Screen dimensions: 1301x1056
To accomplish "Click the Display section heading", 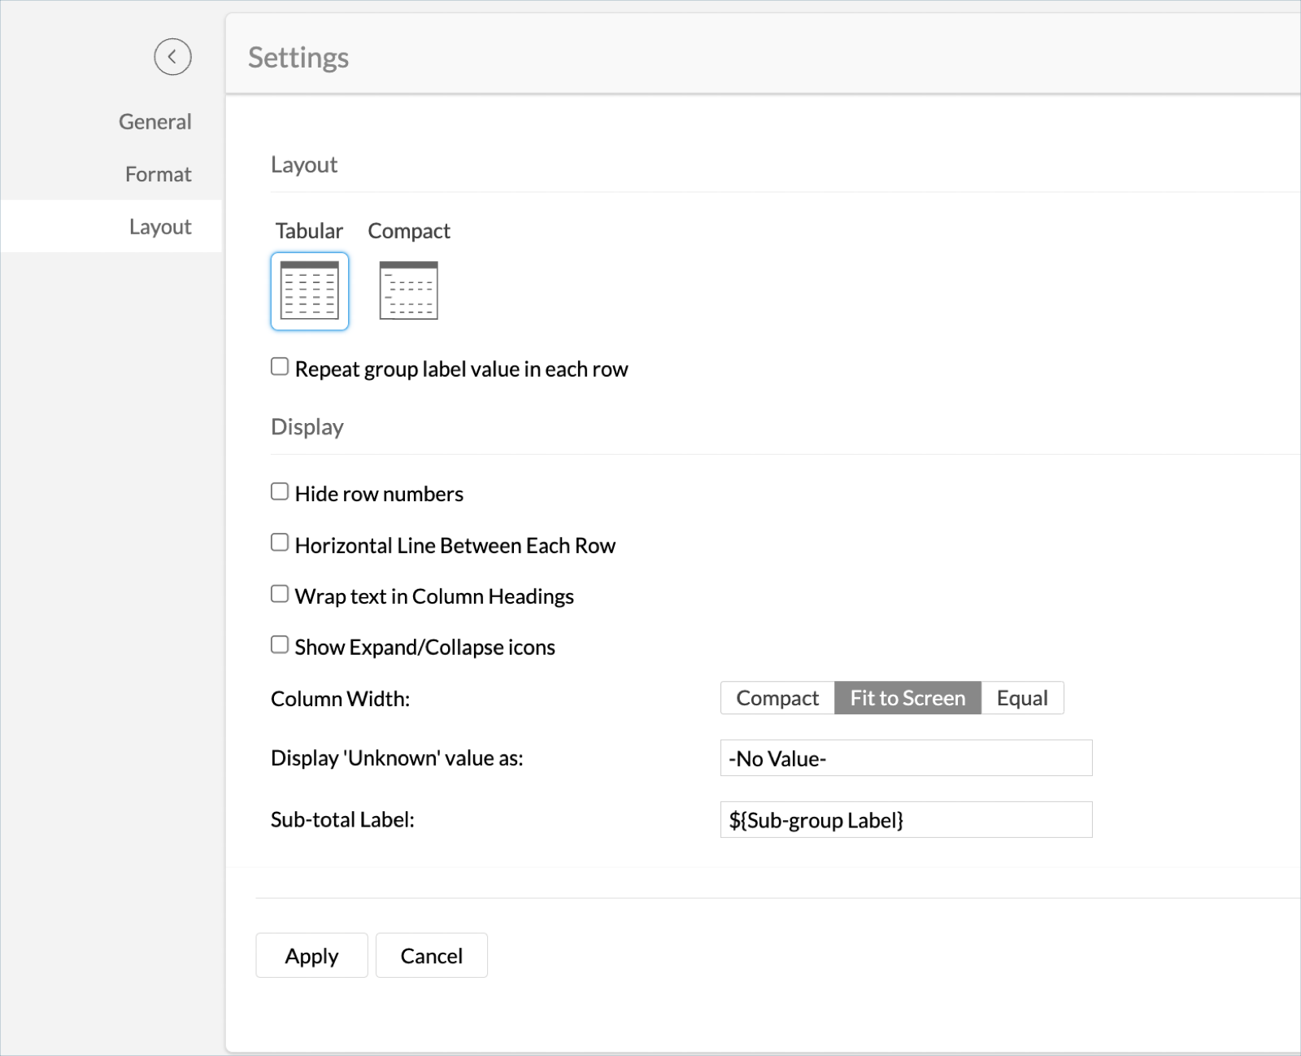I will pos(307,425).
